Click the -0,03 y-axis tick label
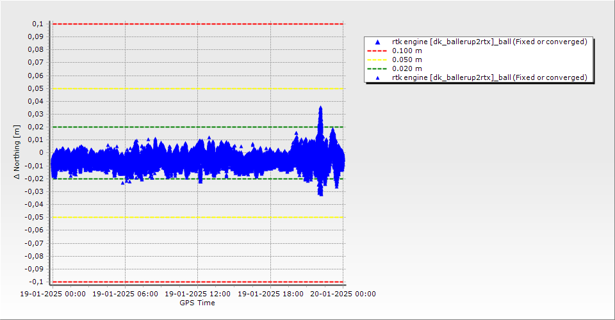The width and height of the screenshot is (615, 320). (34, 191)
